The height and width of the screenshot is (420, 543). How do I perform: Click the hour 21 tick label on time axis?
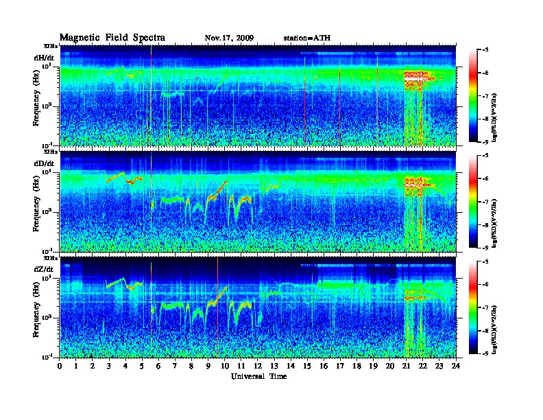(406, 366)
